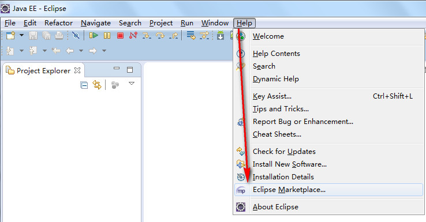The width and height of the screenshot is (426, 222).
Task: Click the Disconnect debug icon
Action: [x=133, y=35]
